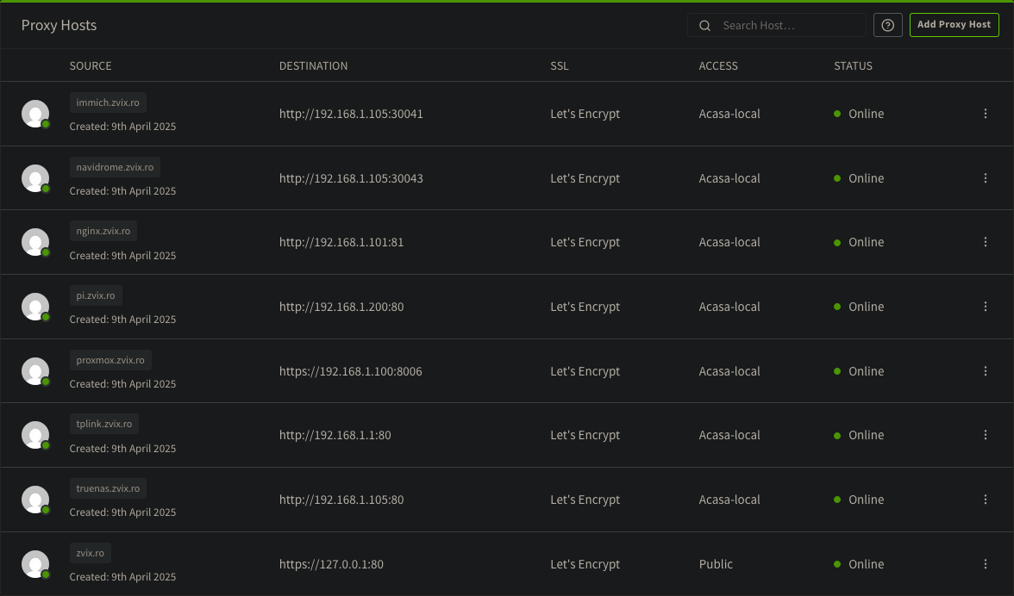Click Online status of truenas.zvix.ro row
The width and height of the screenshot is (1014, 596).
[x=859, y=500]
